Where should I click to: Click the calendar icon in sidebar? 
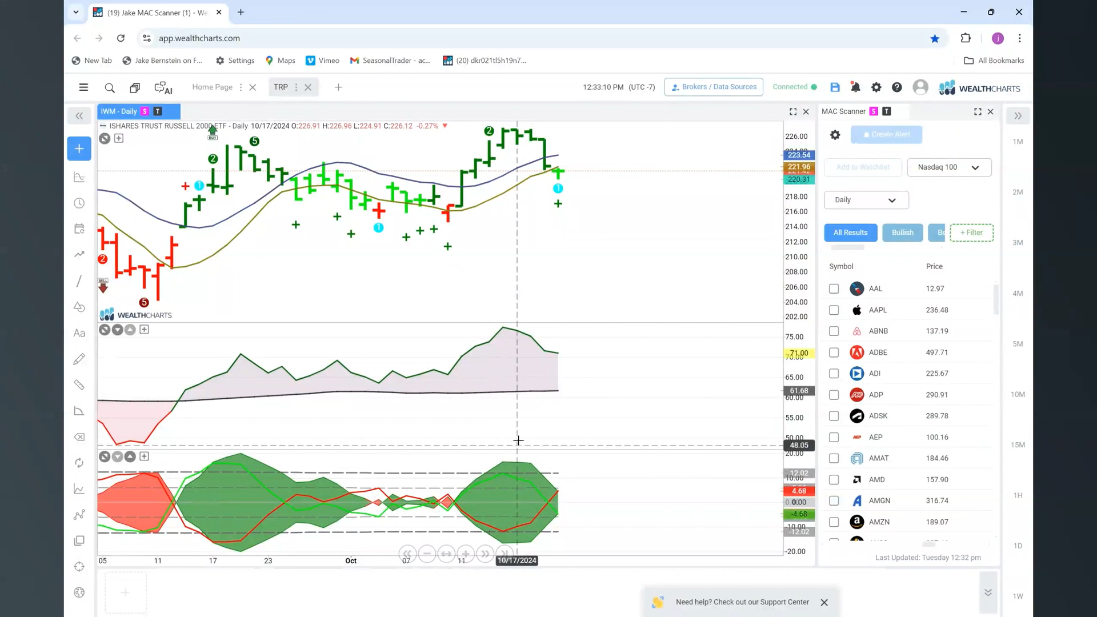pyautogui.click(x=79, y=229)
